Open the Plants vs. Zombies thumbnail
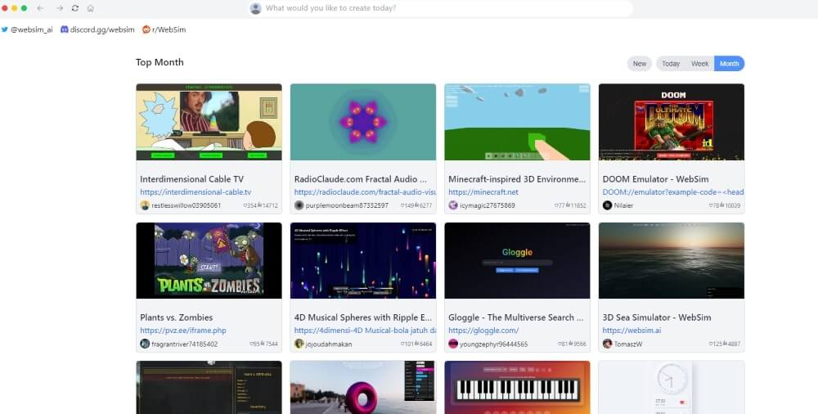 pos(209,260)
